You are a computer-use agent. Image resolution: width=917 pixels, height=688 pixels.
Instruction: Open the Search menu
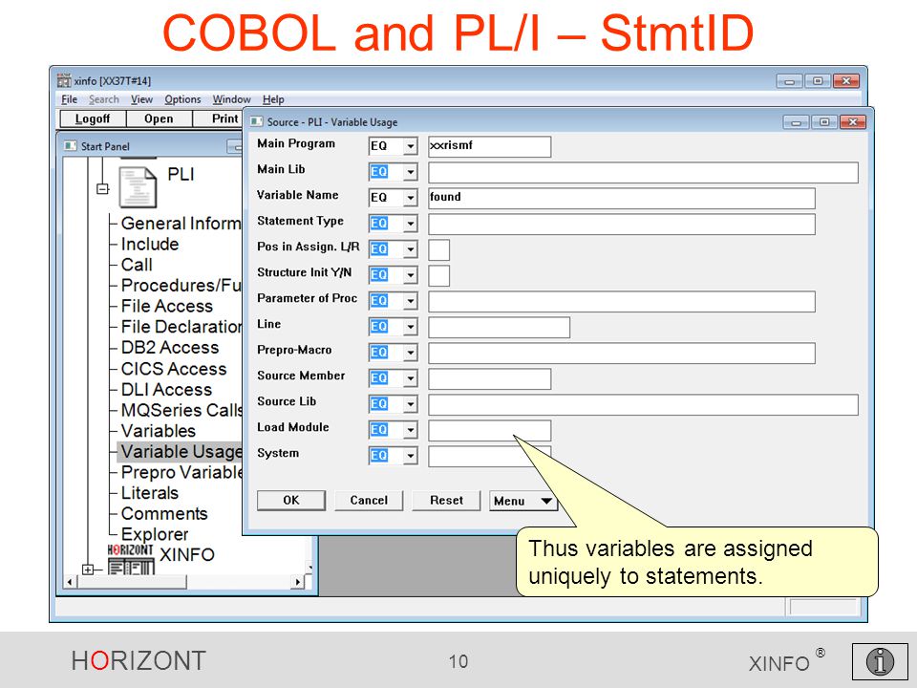[x=104, y=99]
